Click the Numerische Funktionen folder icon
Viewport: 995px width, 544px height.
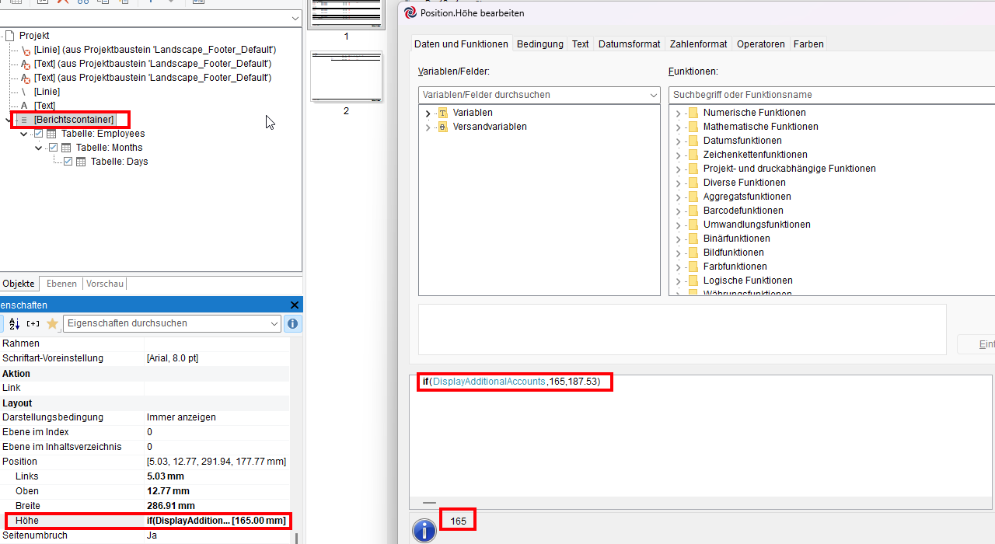(x=693, y=113)
